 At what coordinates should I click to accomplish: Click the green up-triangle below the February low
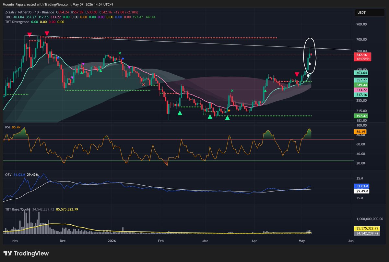(180, 113)
